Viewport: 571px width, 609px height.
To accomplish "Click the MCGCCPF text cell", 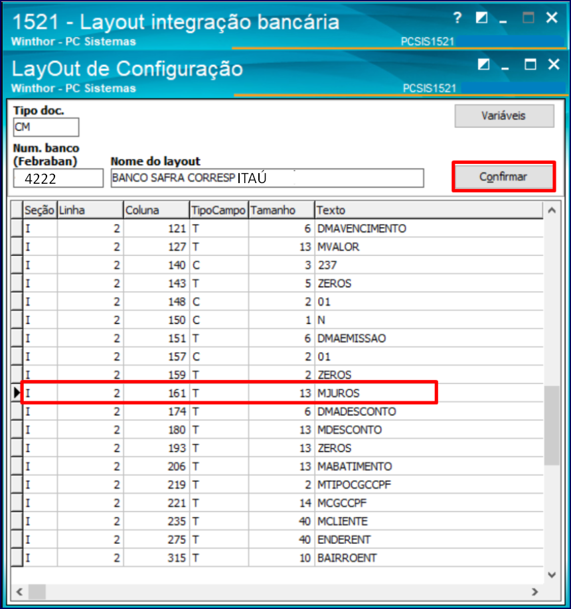I will point(429,503).
